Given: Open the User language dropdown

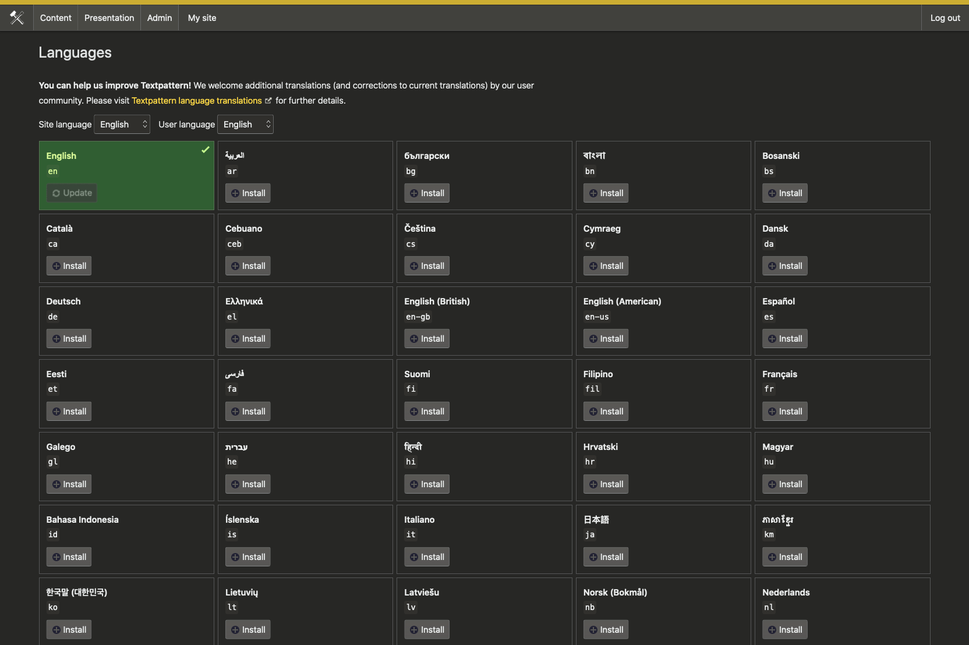Looking at the screenshot, I should (x=245, y=124).
